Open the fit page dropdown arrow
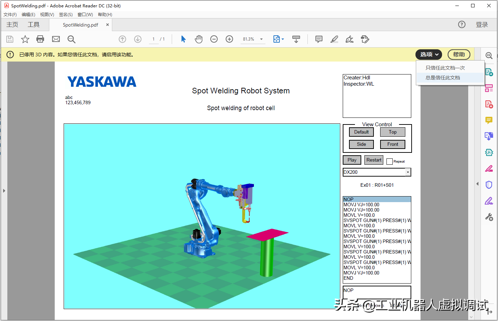 (283, 39)
